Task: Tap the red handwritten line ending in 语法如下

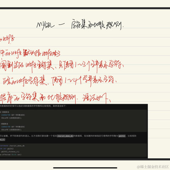Action: point(55,98)
